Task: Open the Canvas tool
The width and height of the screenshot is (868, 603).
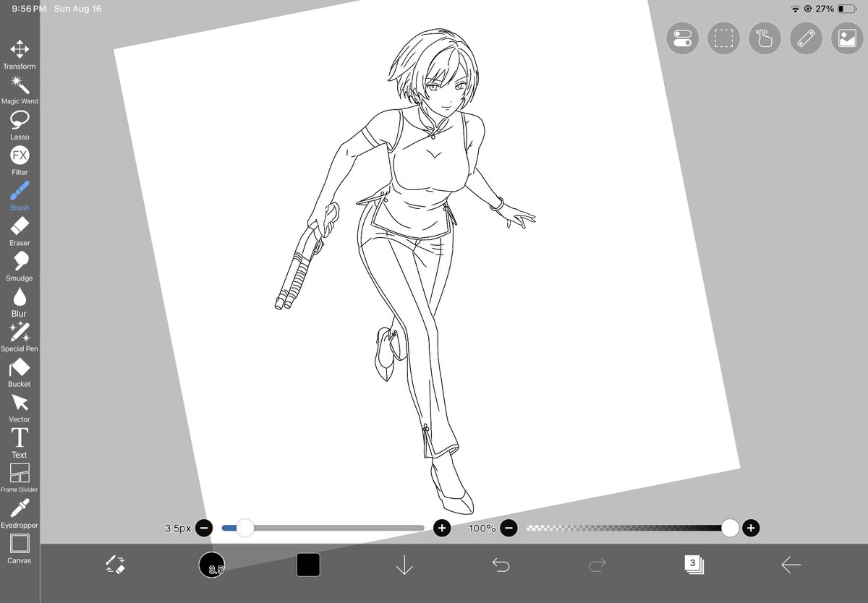Action: [x=20, y=549]
